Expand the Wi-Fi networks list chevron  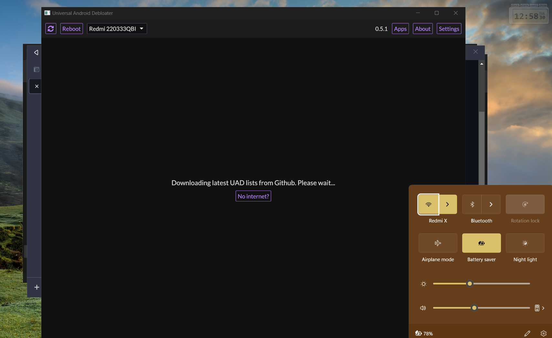[448, 204]
